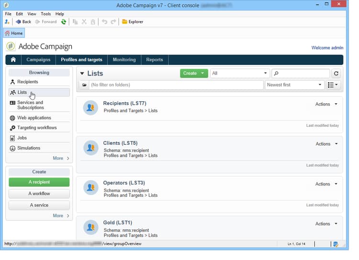Collapse the Lists header triangle
The image size is (359, 260).
click(x=82, y=74)
